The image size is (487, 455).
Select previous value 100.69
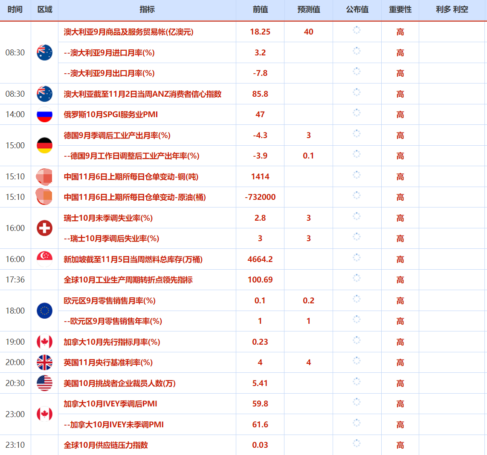[260, 279]
